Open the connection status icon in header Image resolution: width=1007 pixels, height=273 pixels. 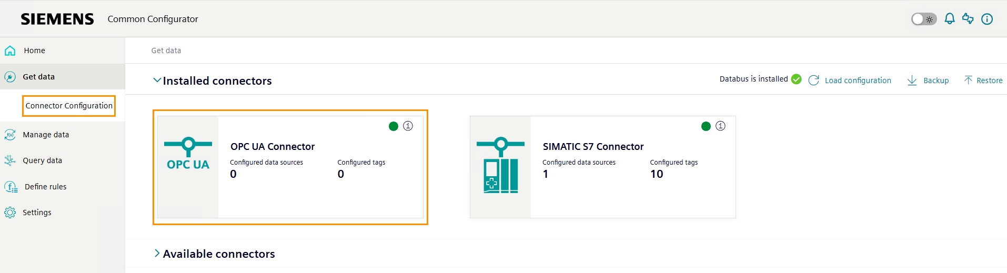click(968, 19)
